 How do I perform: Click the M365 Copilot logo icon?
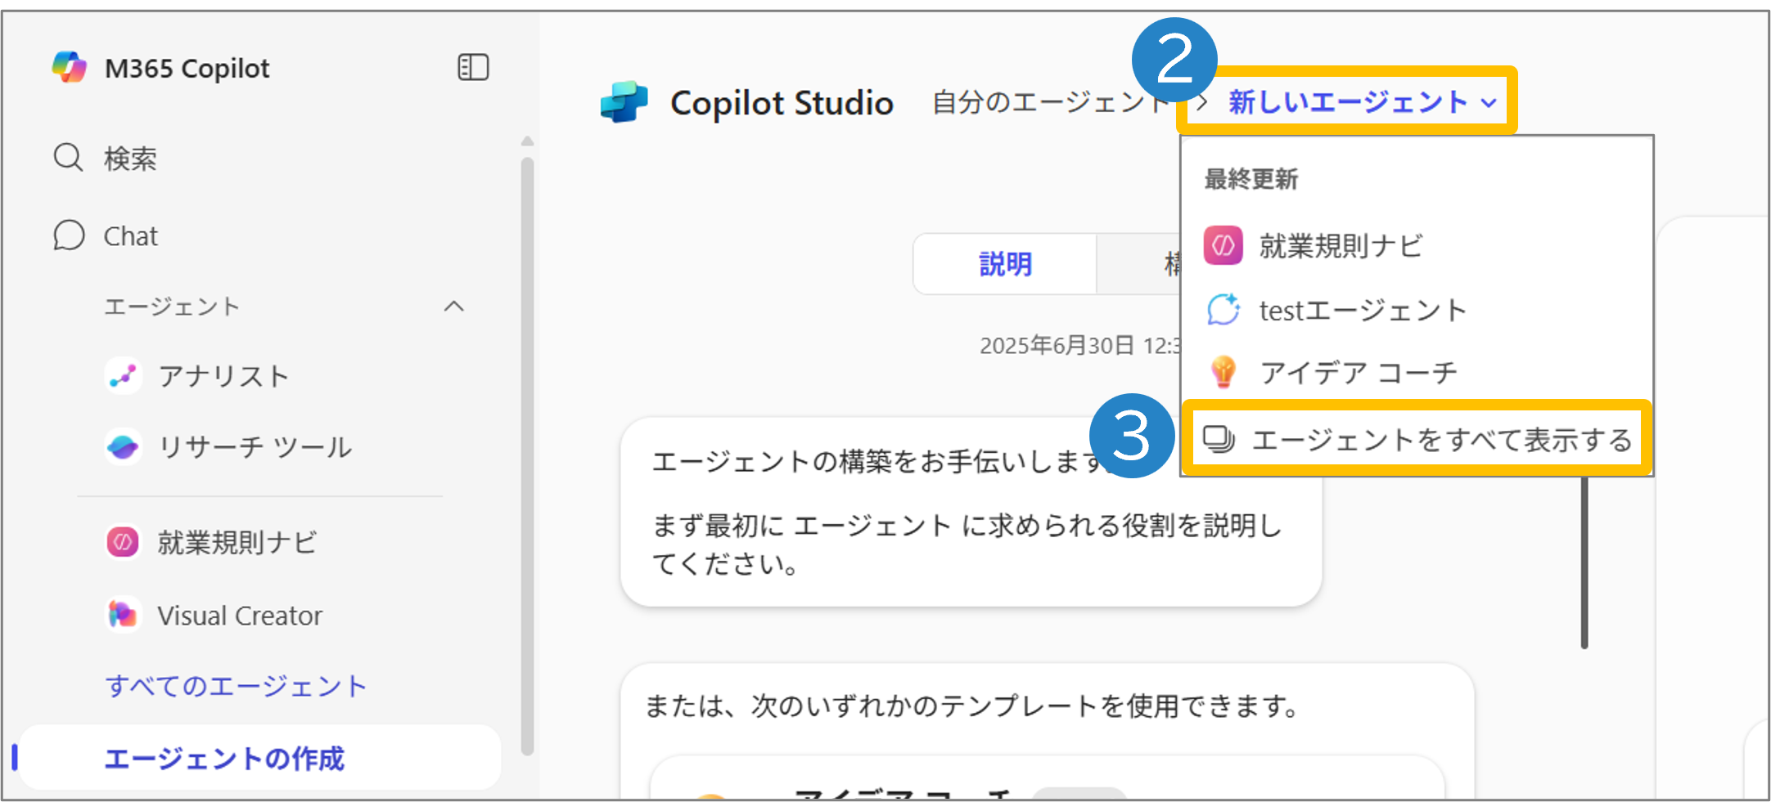click(x=70, y=67)
